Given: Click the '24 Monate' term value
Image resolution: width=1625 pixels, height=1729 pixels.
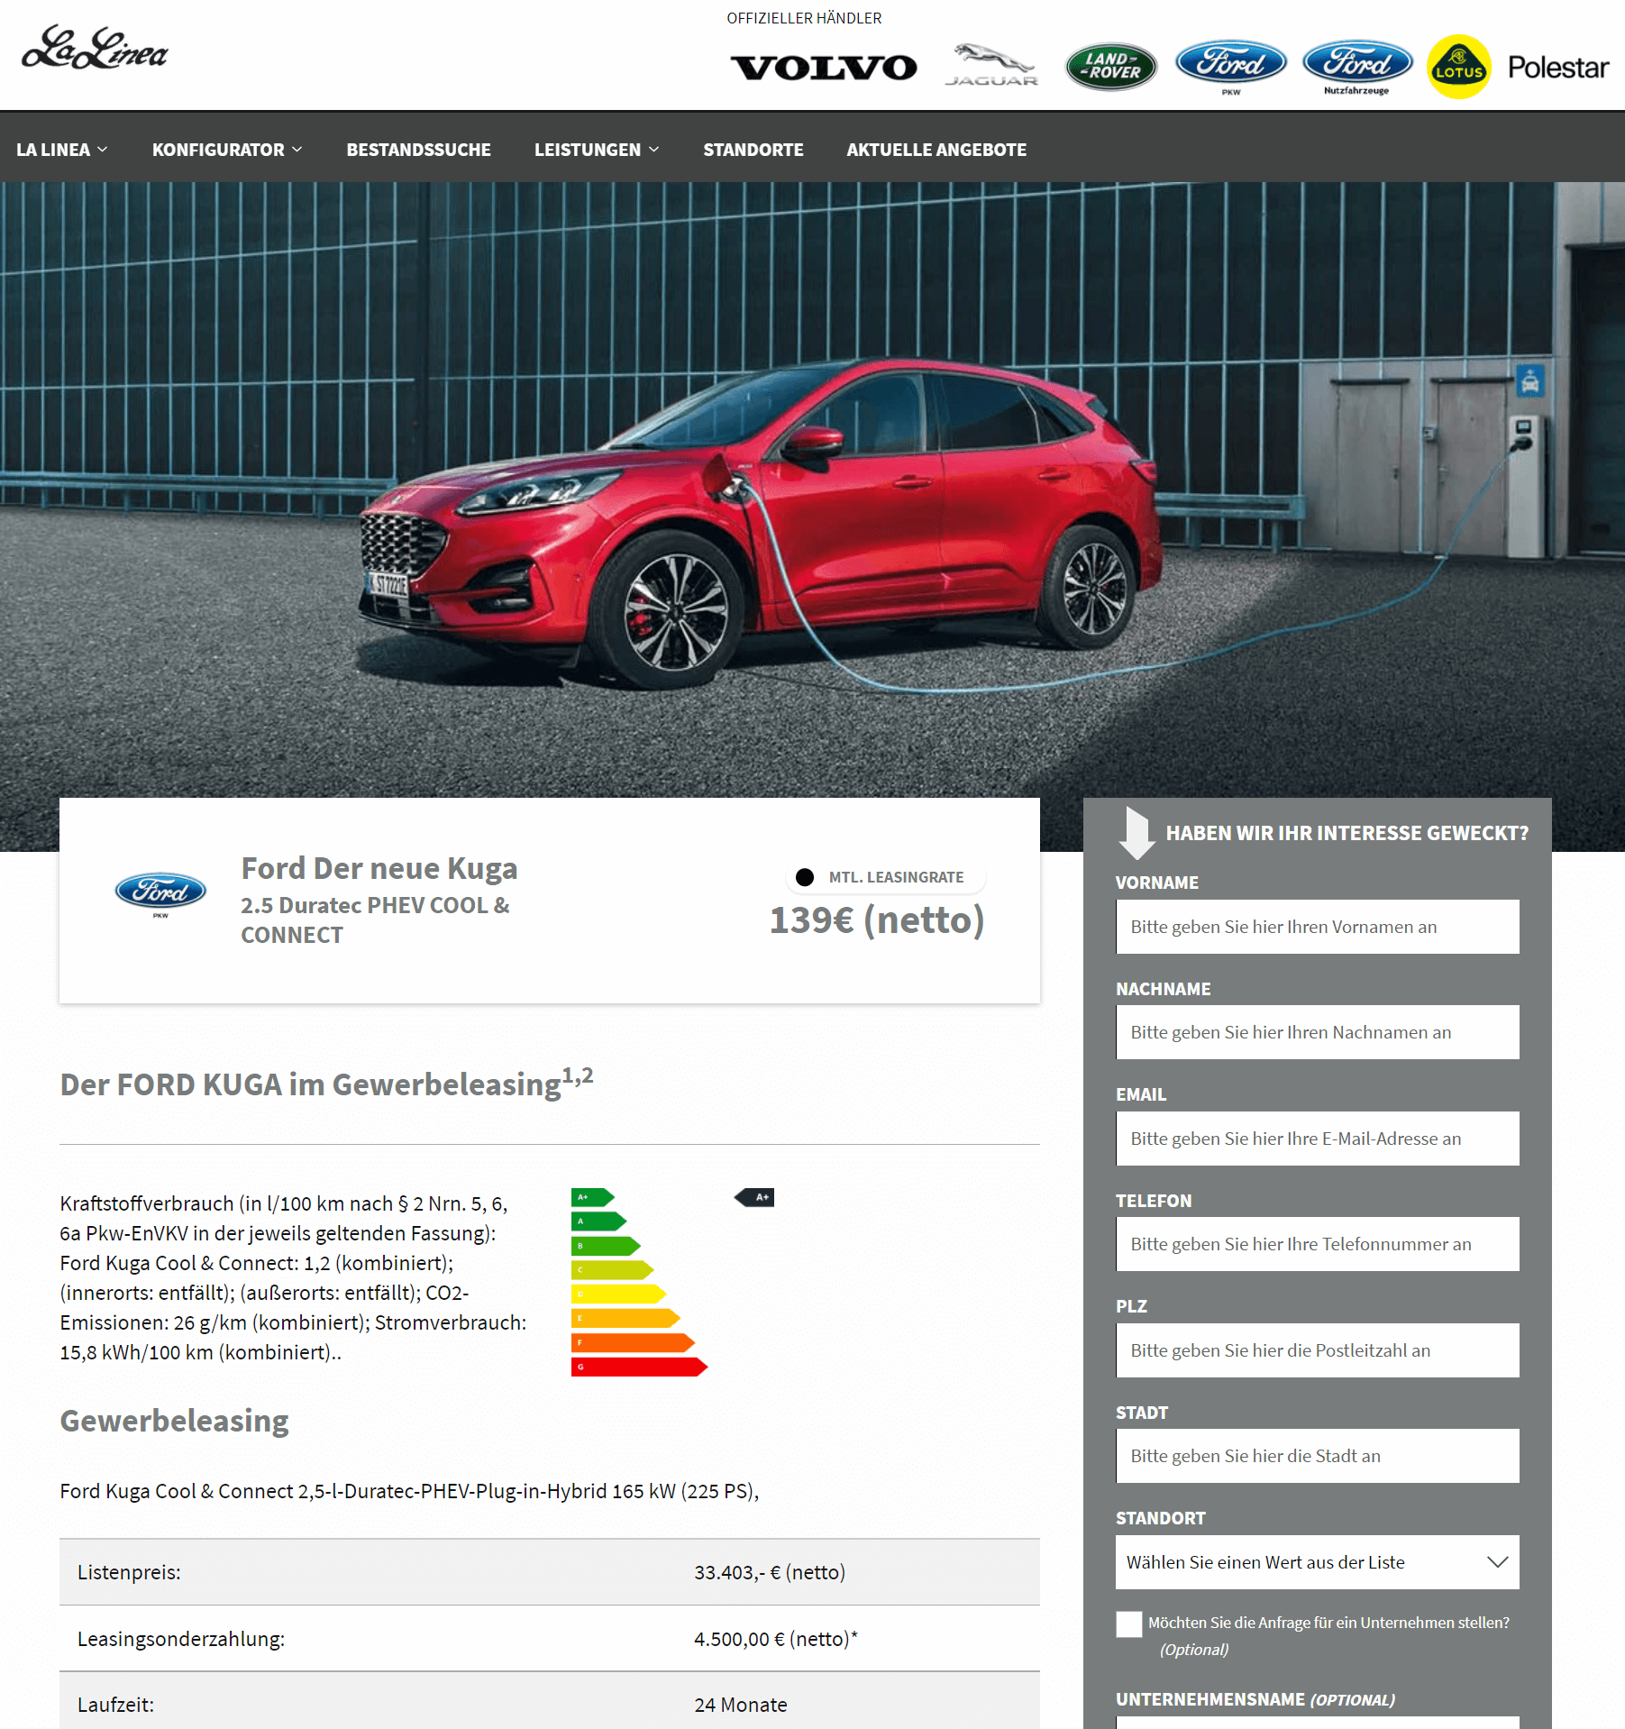Looking at the screenshot, I should (x=741, y=1705).
